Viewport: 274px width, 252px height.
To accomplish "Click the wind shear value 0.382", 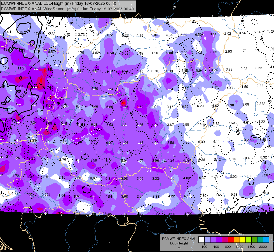I will click(x=261, y=104).
